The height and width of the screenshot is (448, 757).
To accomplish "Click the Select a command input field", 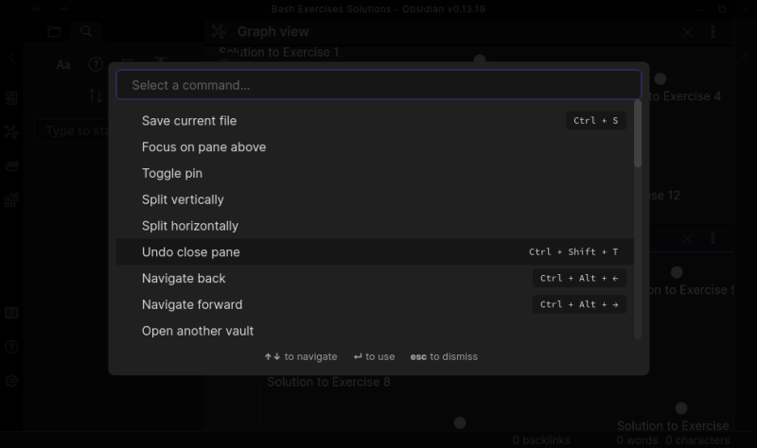I will (378, 85).
